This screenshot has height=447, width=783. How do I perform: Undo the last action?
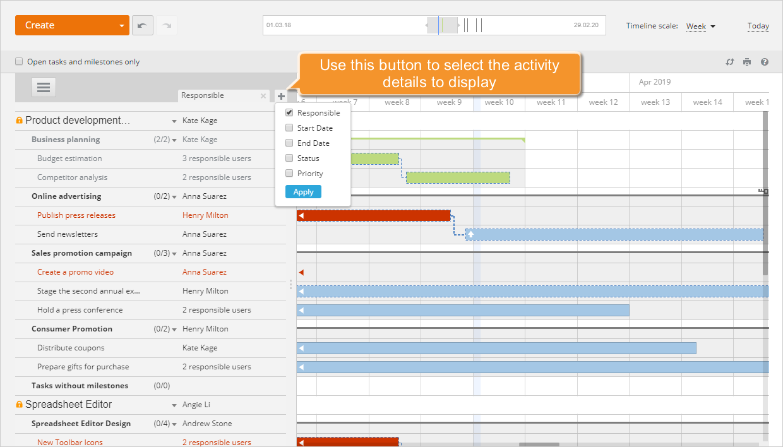tap(142, 25)
